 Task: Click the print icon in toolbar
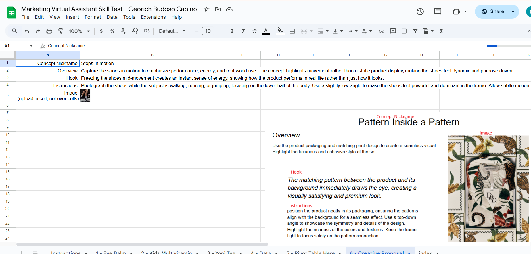(x=49, y=31)
